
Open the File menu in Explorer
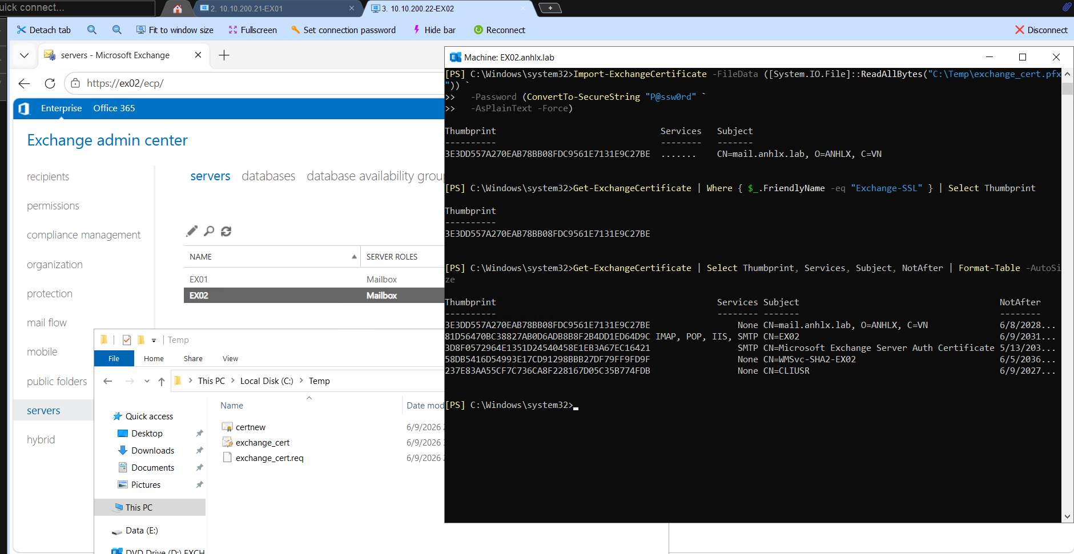click(x=114, y=358)
